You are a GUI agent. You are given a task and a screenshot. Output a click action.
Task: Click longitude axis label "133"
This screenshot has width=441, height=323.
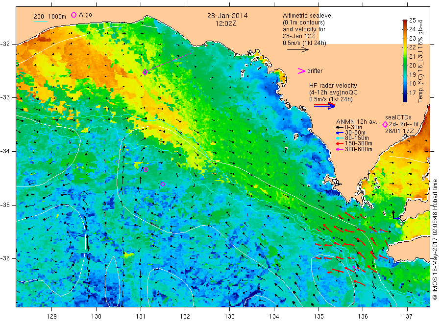pos(229,317)
